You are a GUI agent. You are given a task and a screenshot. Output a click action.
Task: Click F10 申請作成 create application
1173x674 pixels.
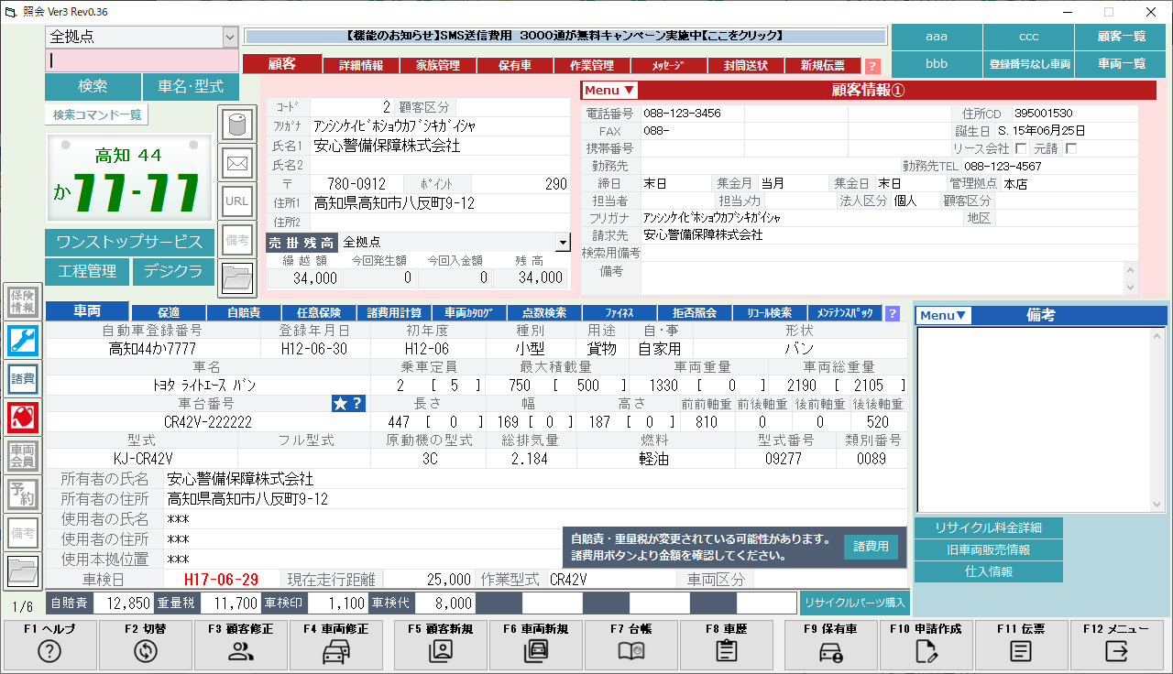click(926, 645)
